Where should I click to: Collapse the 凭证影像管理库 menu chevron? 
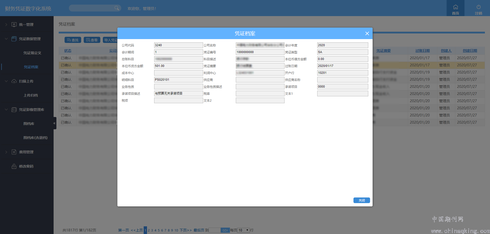point(6,110)
